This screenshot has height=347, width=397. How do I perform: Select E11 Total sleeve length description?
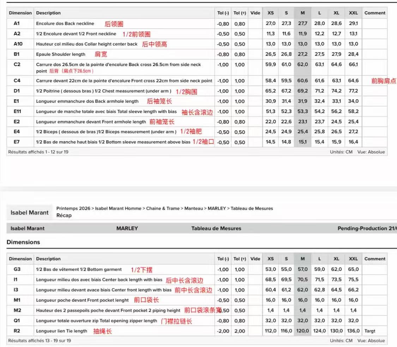coord(106,112)
